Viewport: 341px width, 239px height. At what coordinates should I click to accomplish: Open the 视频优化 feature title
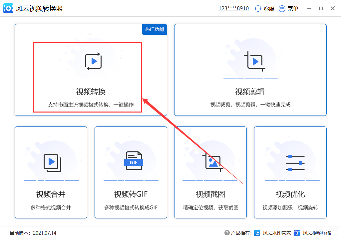click(x=290, y=194)
